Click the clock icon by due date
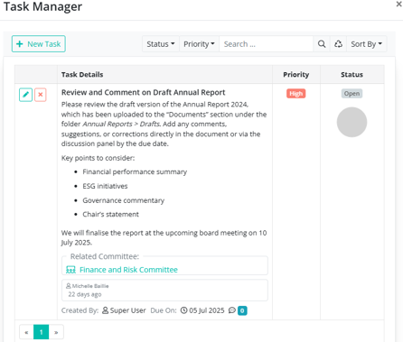The image size is (403, 342). point(183,310)
